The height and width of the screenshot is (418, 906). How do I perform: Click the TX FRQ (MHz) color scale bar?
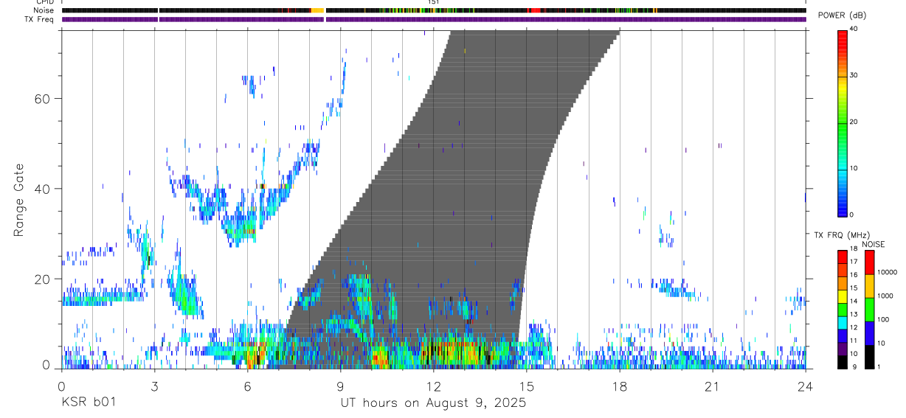coord(842,310)
